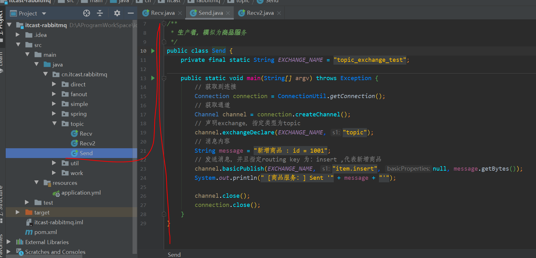
Task: Fold the Javadoc comment at line 7
Action: [164, 23]
